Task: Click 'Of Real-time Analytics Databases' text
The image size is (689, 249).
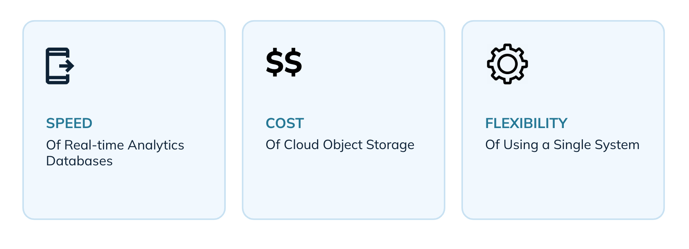Action: point(115,153)
